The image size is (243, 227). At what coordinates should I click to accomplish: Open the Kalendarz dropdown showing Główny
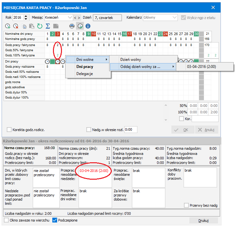(160, 17)
